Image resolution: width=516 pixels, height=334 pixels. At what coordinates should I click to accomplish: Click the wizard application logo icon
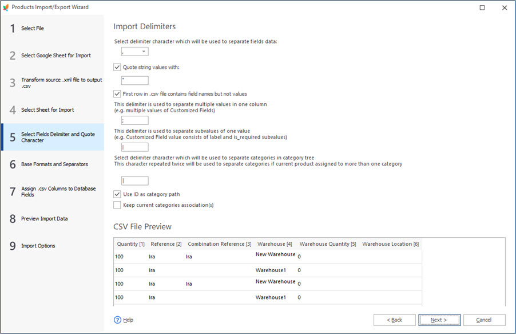[6, 7]
